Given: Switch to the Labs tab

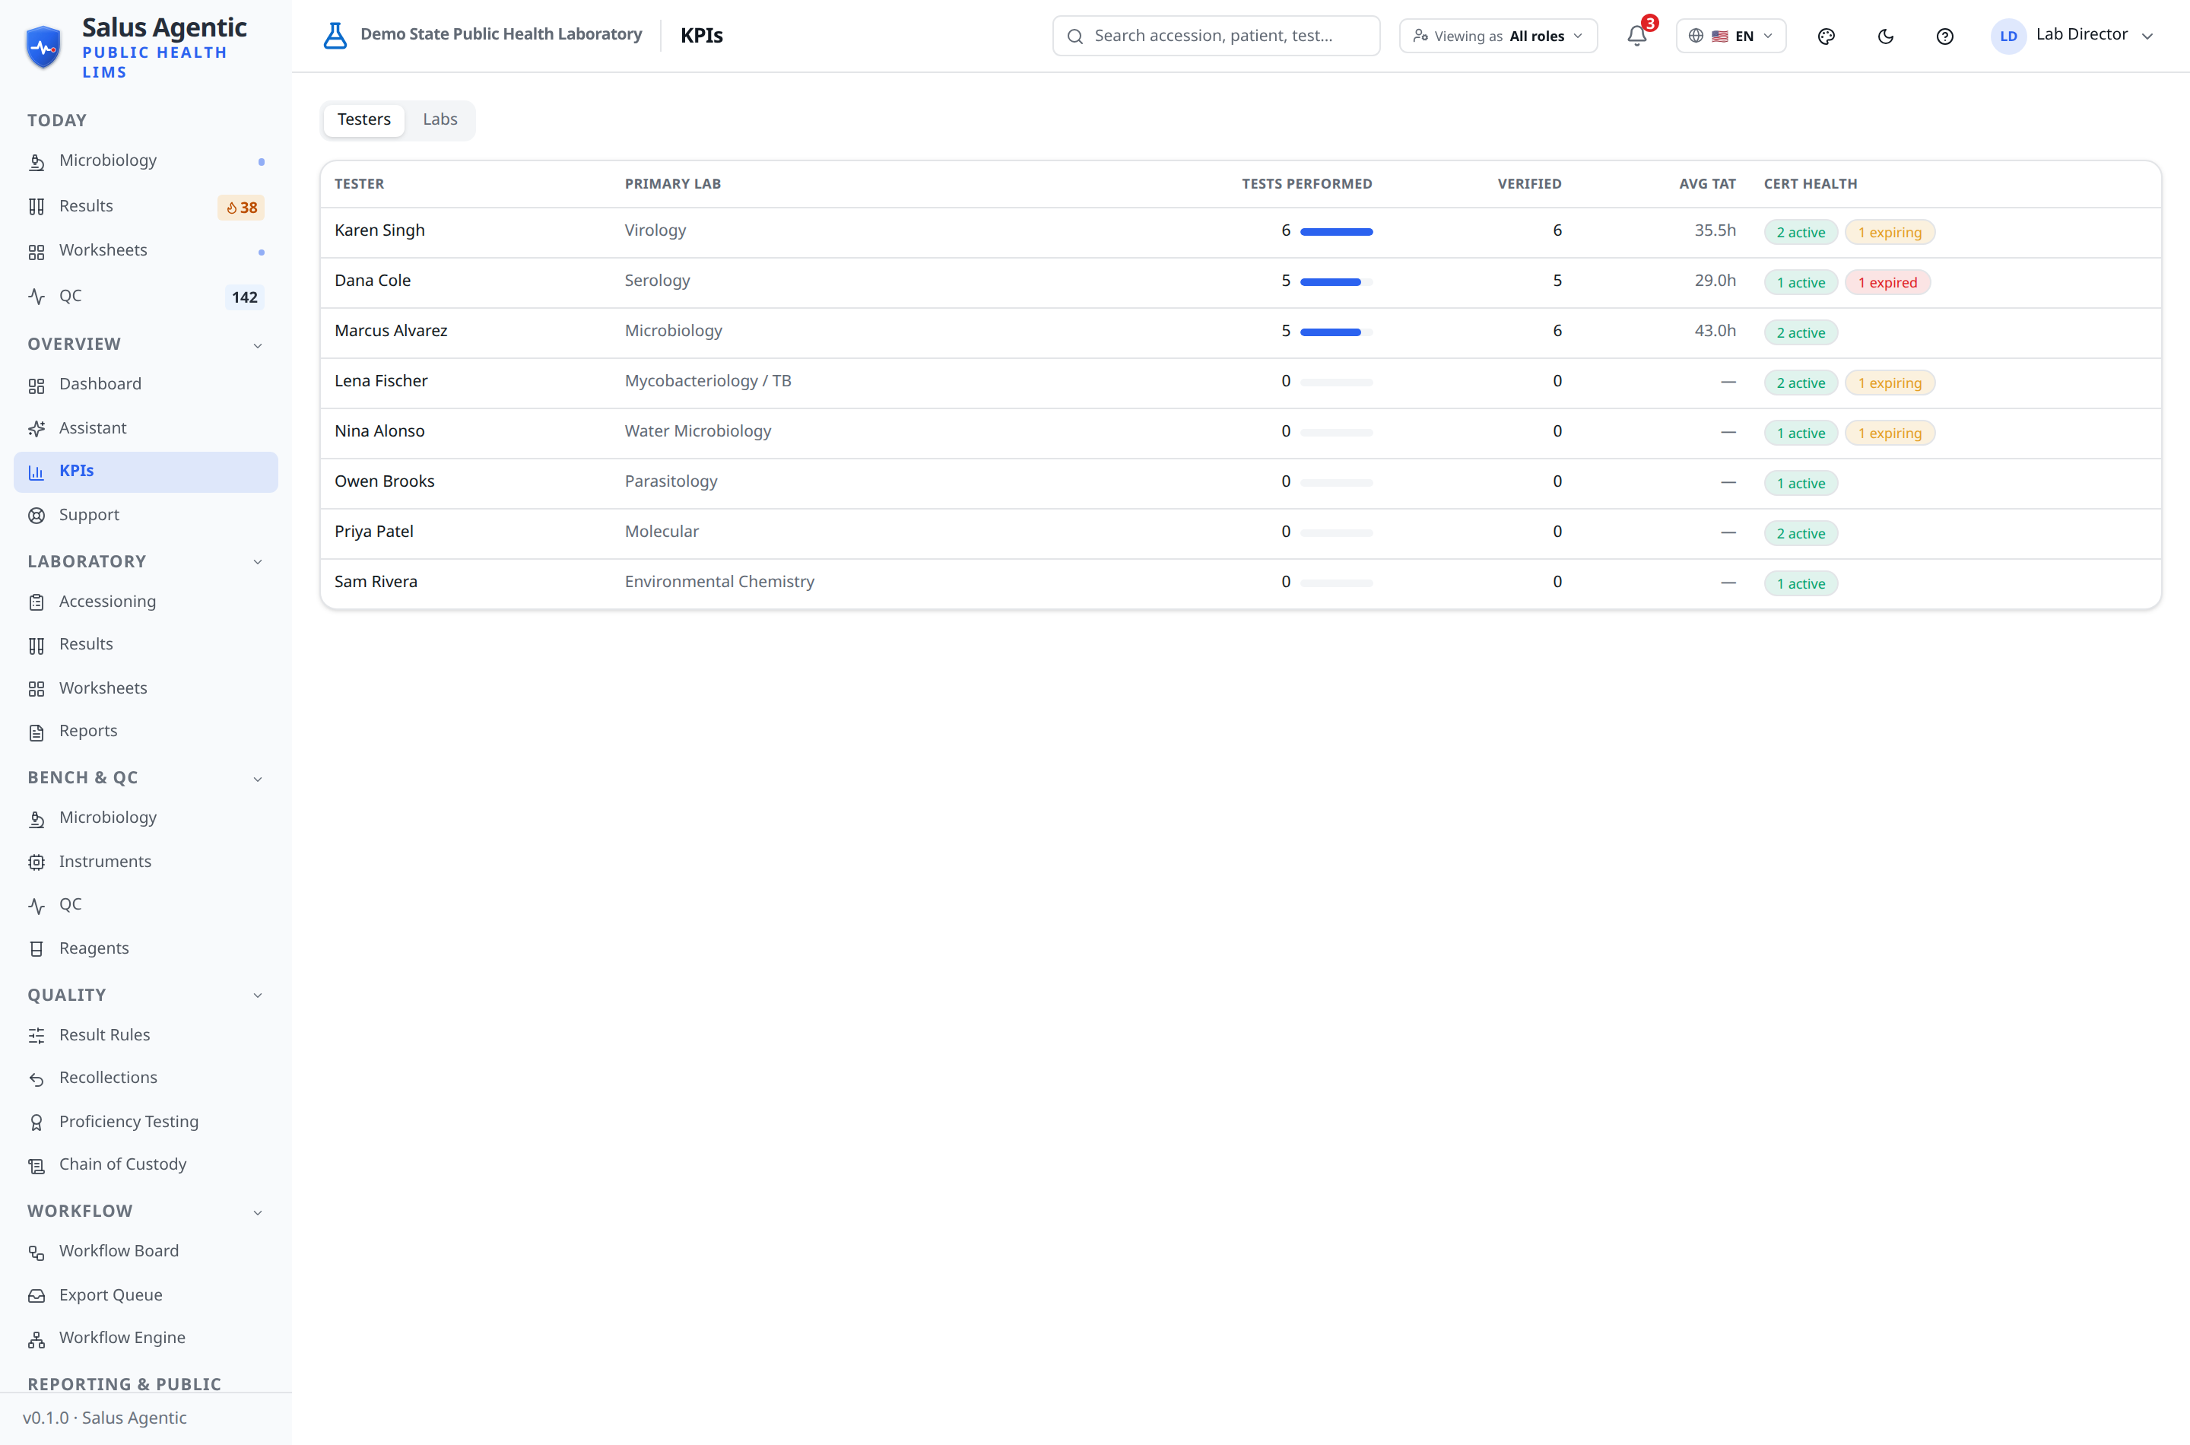Looking at the screenshot, I should point(440,120).
